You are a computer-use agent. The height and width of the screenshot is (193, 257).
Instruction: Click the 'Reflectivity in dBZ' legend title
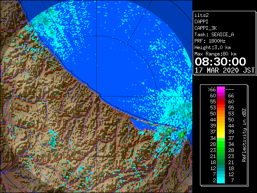coord(244,135)
